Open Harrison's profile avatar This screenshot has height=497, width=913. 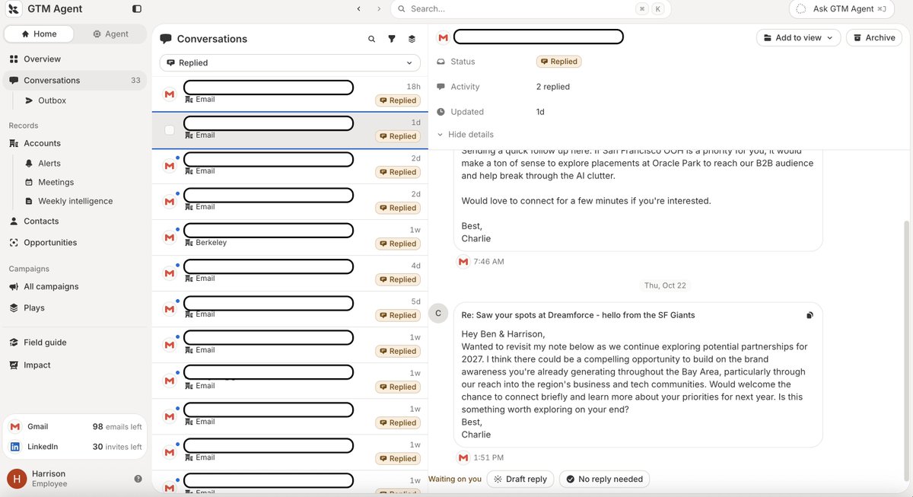pos(17,478)
